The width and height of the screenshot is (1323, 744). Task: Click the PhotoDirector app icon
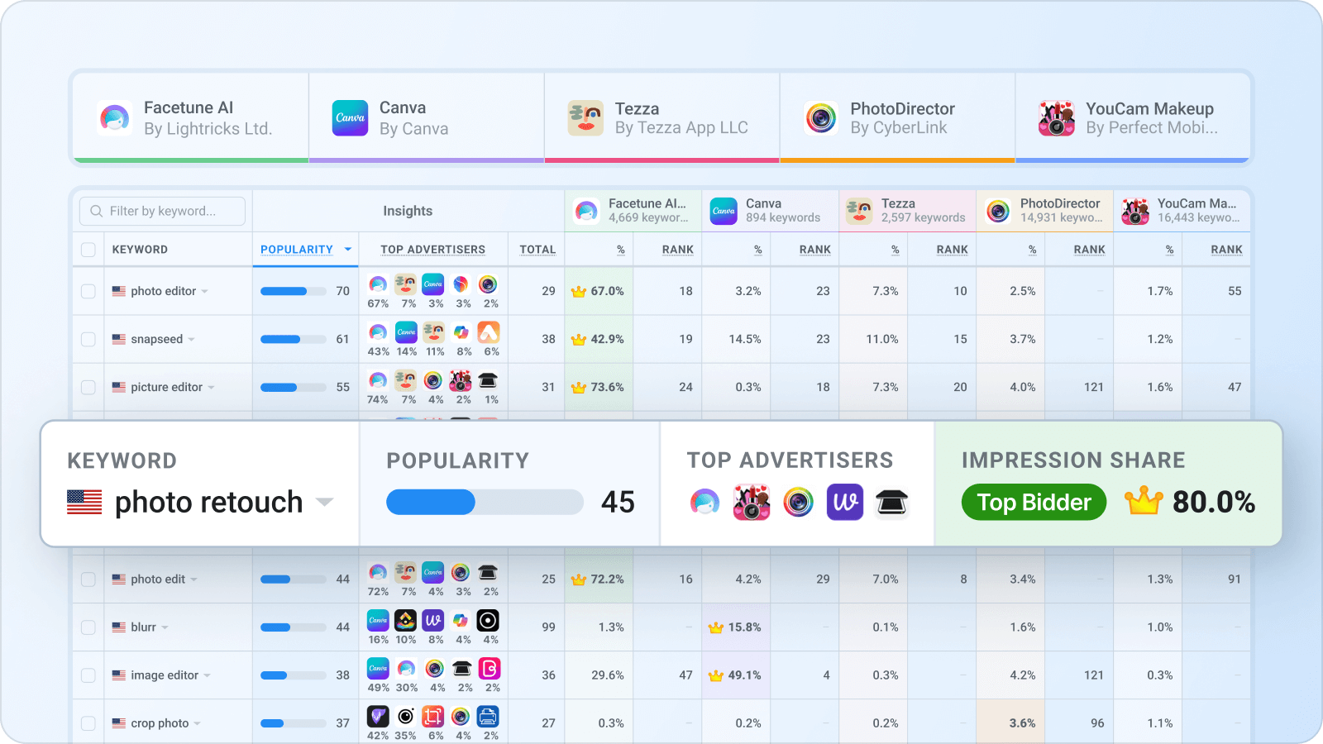click(x=821, y=117)
